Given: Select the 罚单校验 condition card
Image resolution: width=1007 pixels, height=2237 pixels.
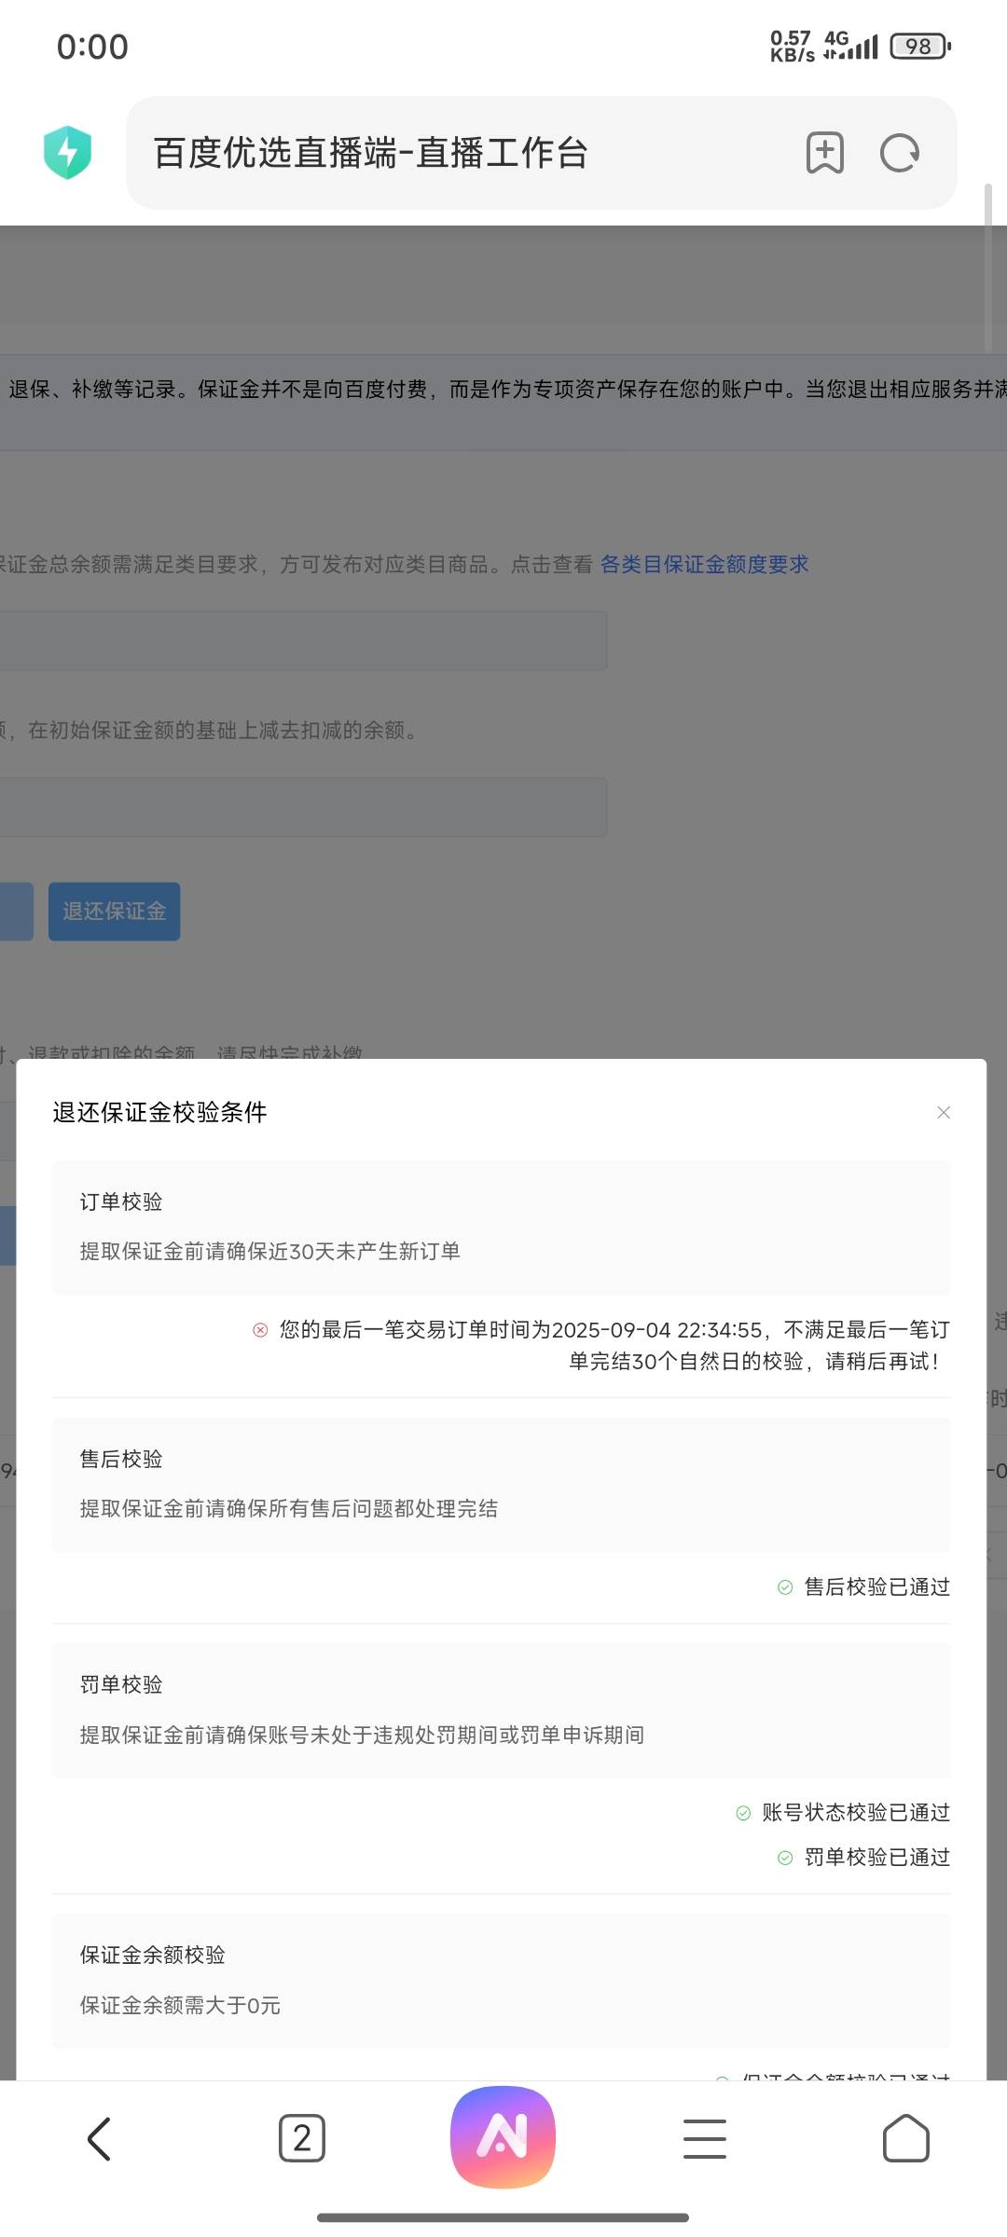Looking at the screenshot, I should (501, 1709).
